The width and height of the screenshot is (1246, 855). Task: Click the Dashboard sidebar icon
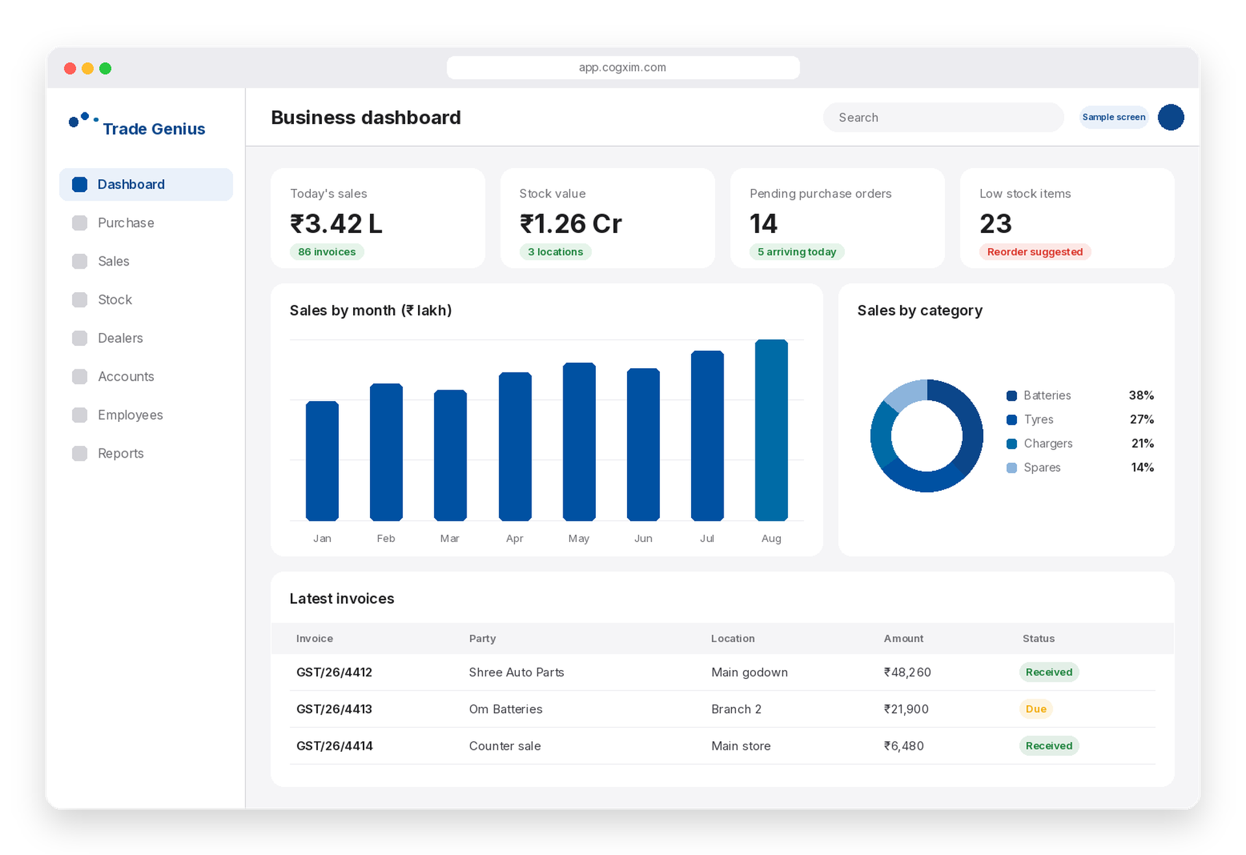coord(80,184)
